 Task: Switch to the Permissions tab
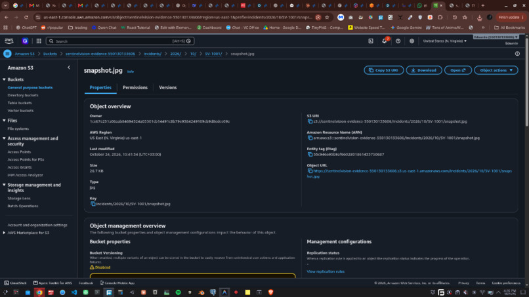pyautogui.click(x=135, y=87)
